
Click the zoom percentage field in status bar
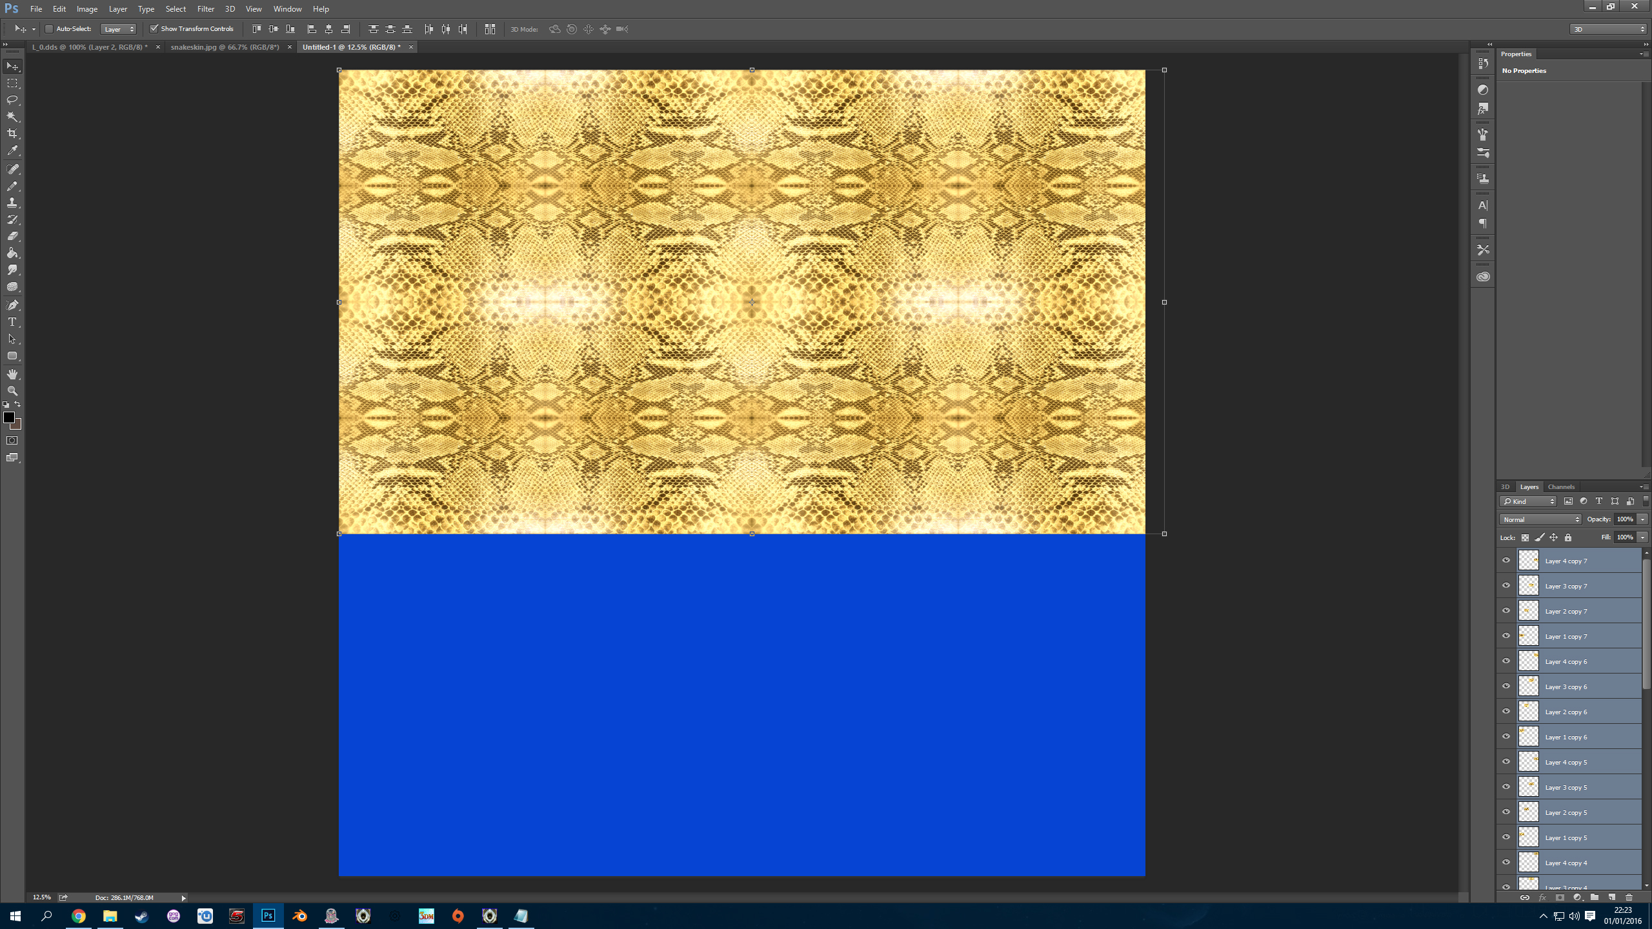(x=42, y=898)
